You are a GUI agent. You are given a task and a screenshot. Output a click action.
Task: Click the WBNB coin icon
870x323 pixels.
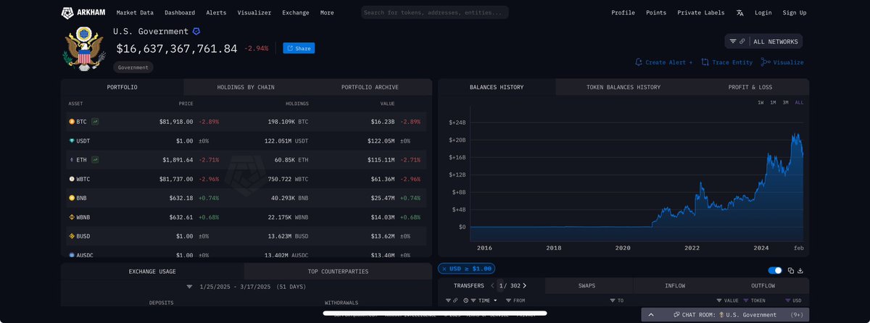point(72,217)
